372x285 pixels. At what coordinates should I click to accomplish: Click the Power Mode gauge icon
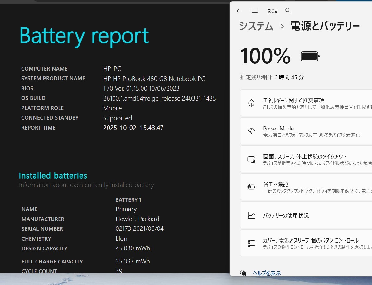[x=251, y=131]
